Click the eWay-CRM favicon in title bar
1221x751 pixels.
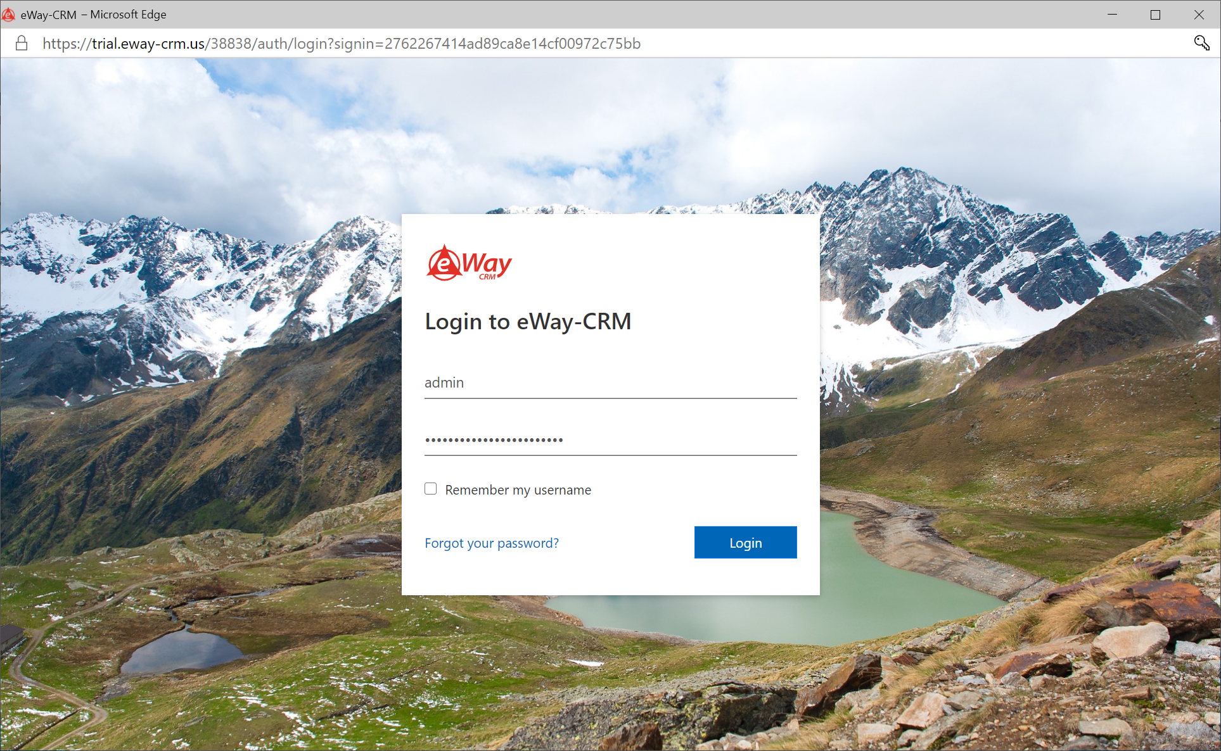[8, 15]
